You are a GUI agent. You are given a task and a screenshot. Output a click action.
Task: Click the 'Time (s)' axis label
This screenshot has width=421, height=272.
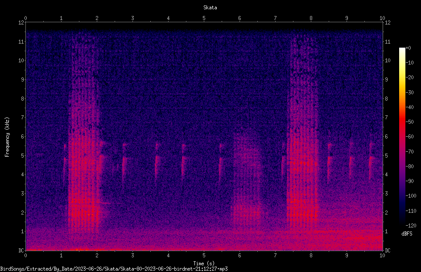pyautogui.click(x=204, y=264)
